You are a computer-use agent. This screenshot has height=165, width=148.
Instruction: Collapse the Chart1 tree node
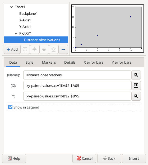tap(11, 7)
